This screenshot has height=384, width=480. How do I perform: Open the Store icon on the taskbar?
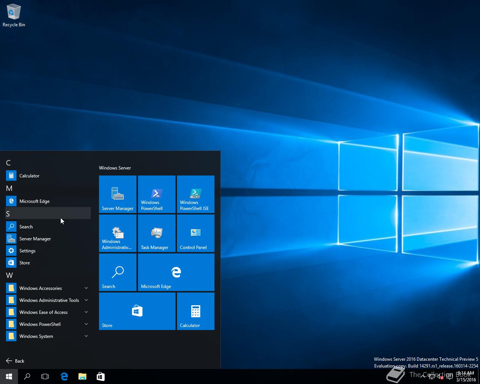(x=100, y=376)
